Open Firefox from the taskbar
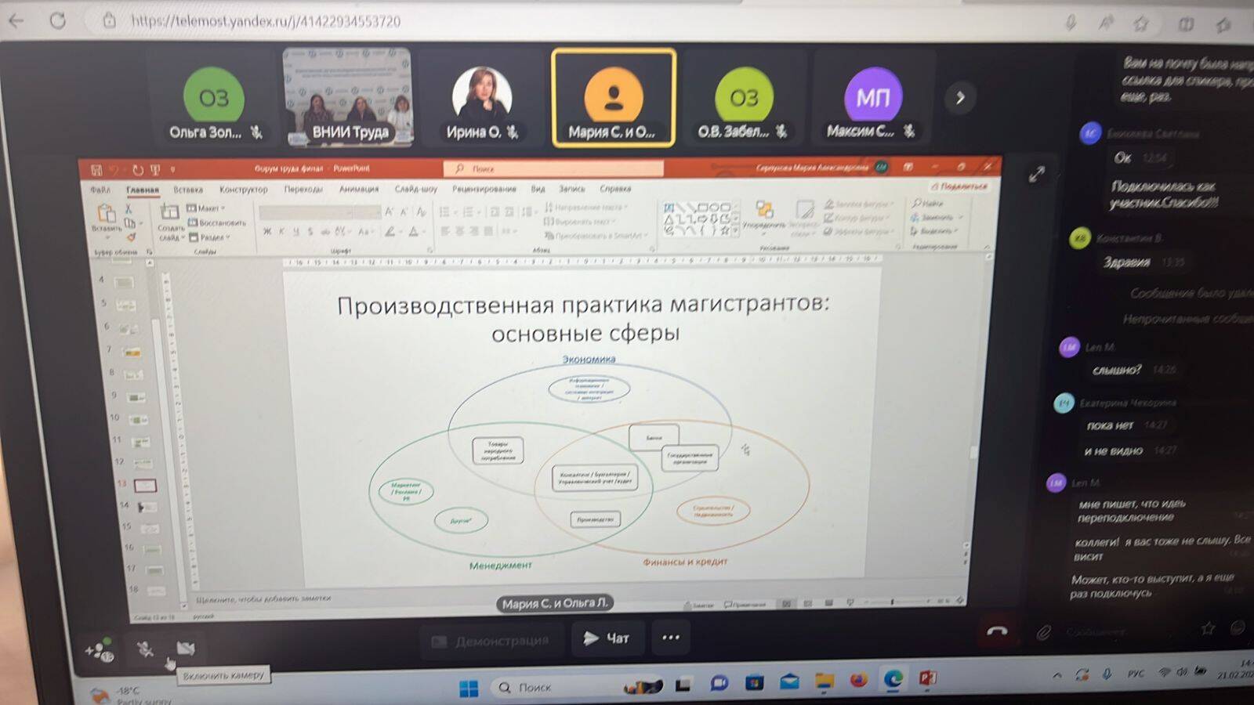Viewport: 1254px width, 705px height. click(858, 680)
